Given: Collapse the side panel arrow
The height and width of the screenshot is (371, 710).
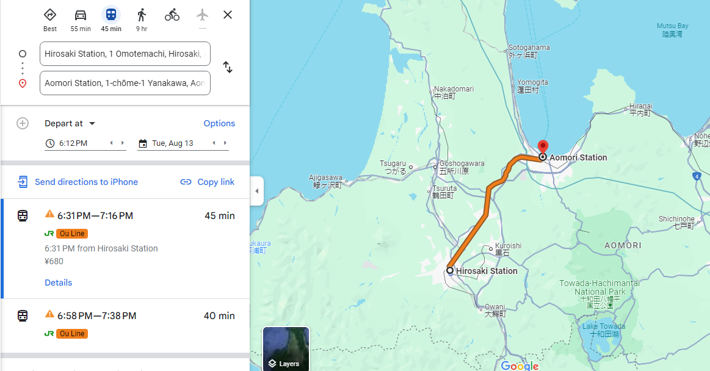Looking at the screenshot, I should (x=257, y=191).
